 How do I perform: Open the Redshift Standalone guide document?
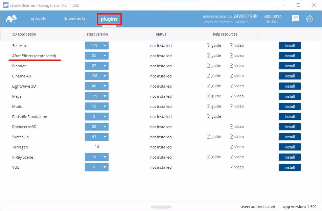tap(214, 116)
